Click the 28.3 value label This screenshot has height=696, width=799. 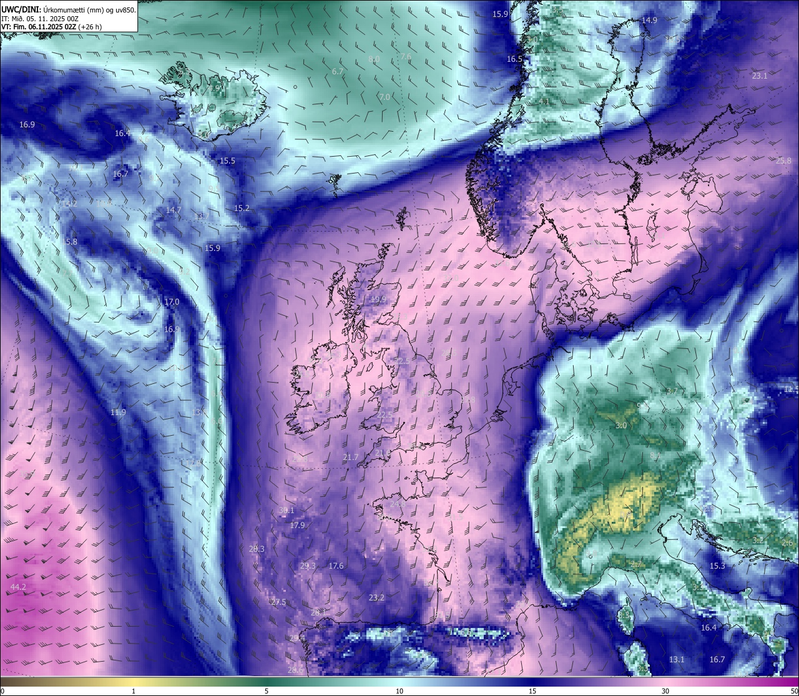[257, 549]
